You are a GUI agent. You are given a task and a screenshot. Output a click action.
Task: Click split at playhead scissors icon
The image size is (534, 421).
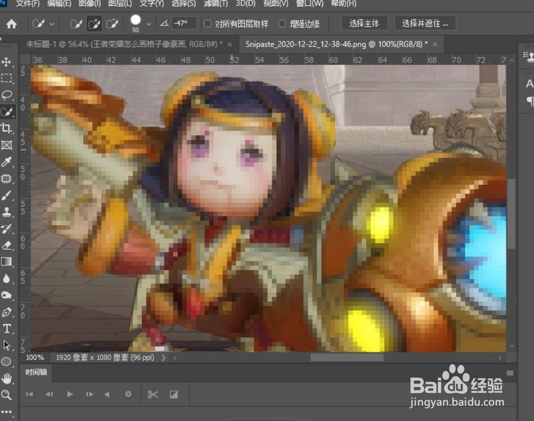coord(153,394)
